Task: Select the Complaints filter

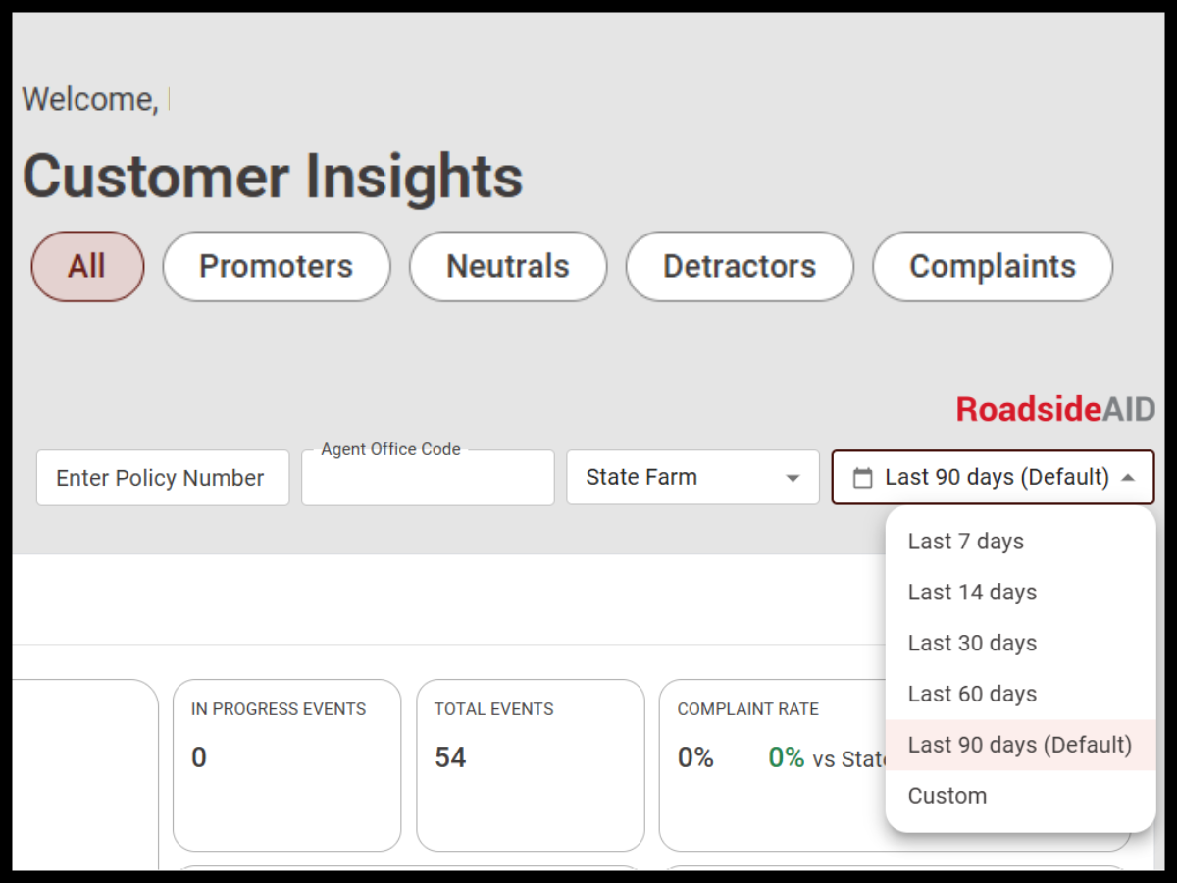Action: tap(992, 266)
